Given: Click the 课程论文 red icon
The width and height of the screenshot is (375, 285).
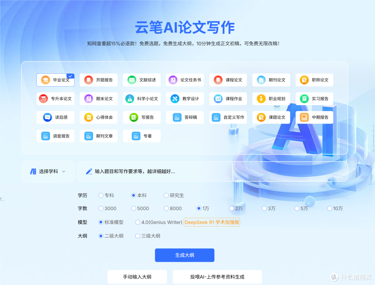Looking at the screenshot, I should 218,80.
